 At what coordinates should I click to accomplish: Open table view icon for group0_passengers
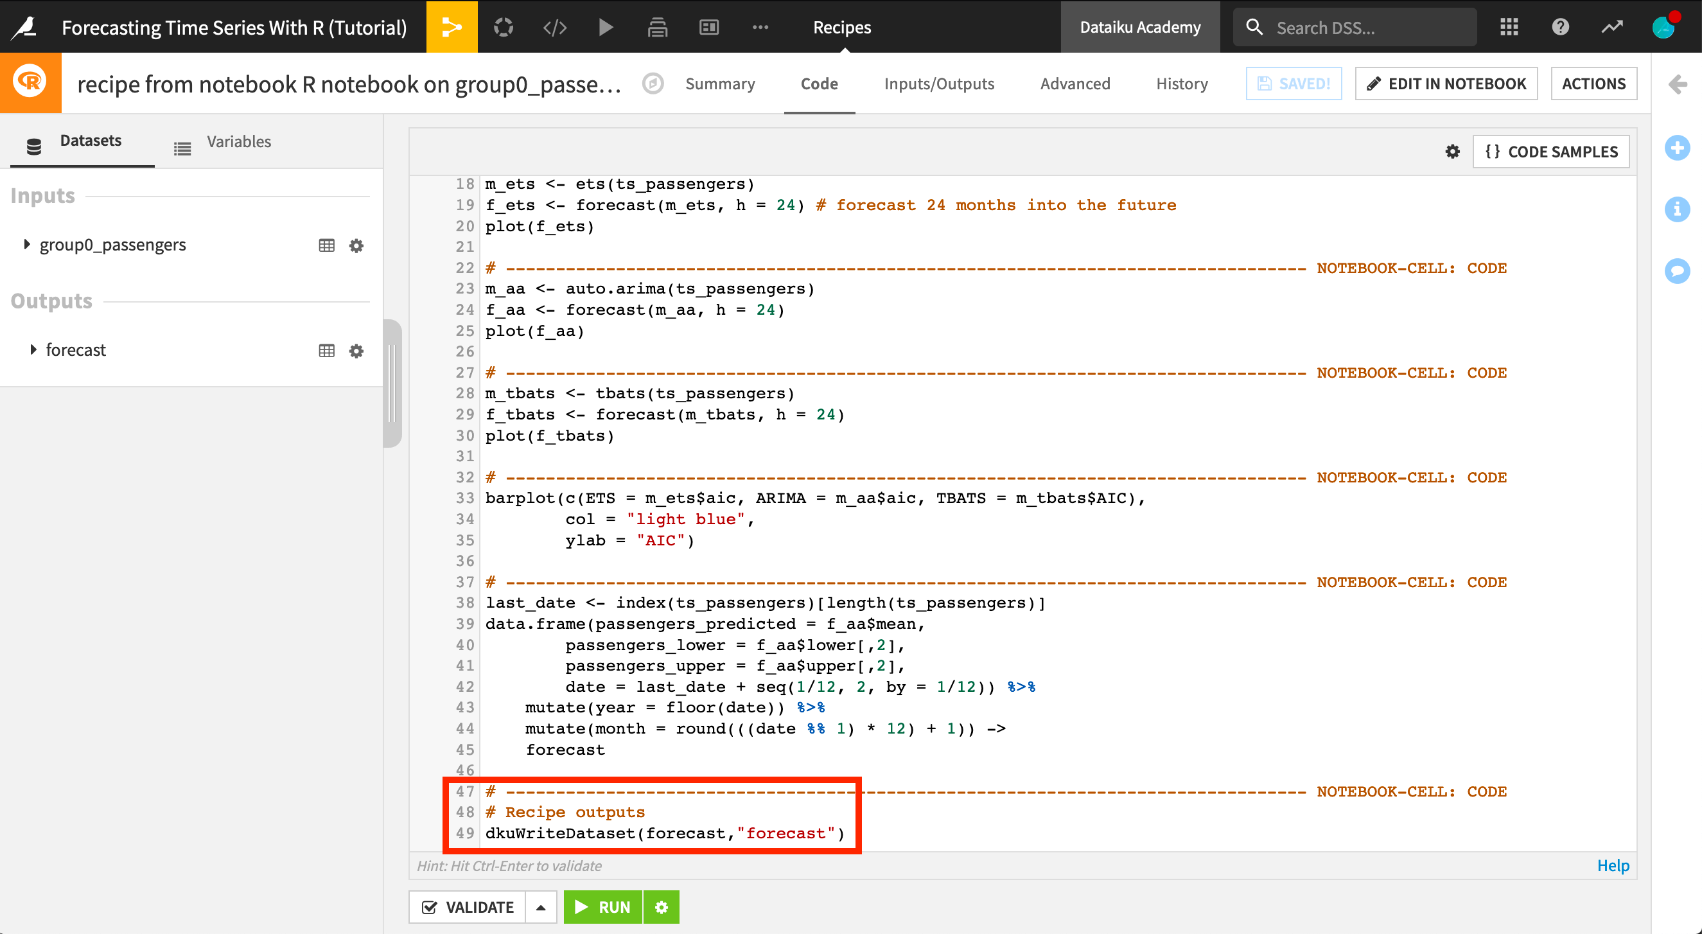[x=326, y=245]
